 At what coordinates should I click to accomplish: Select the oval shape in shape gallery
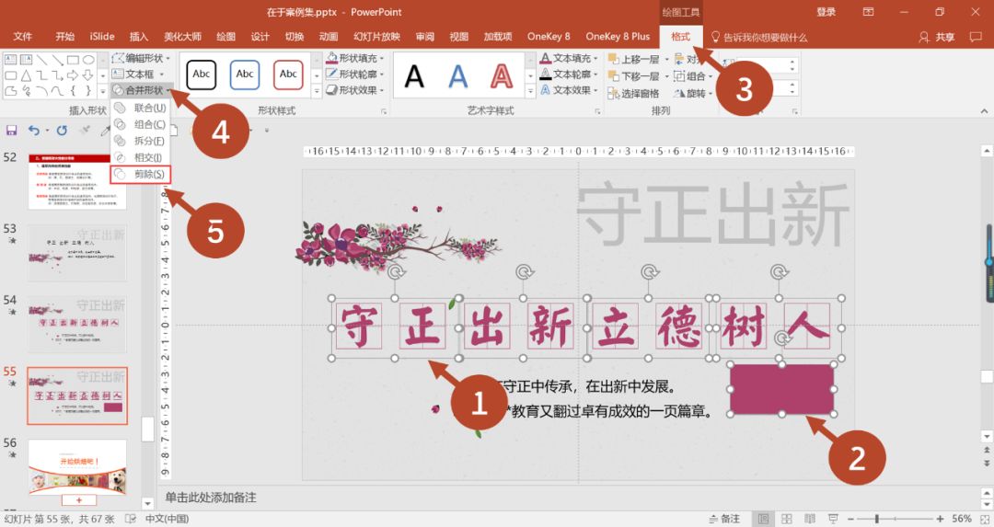click(88, 60)
